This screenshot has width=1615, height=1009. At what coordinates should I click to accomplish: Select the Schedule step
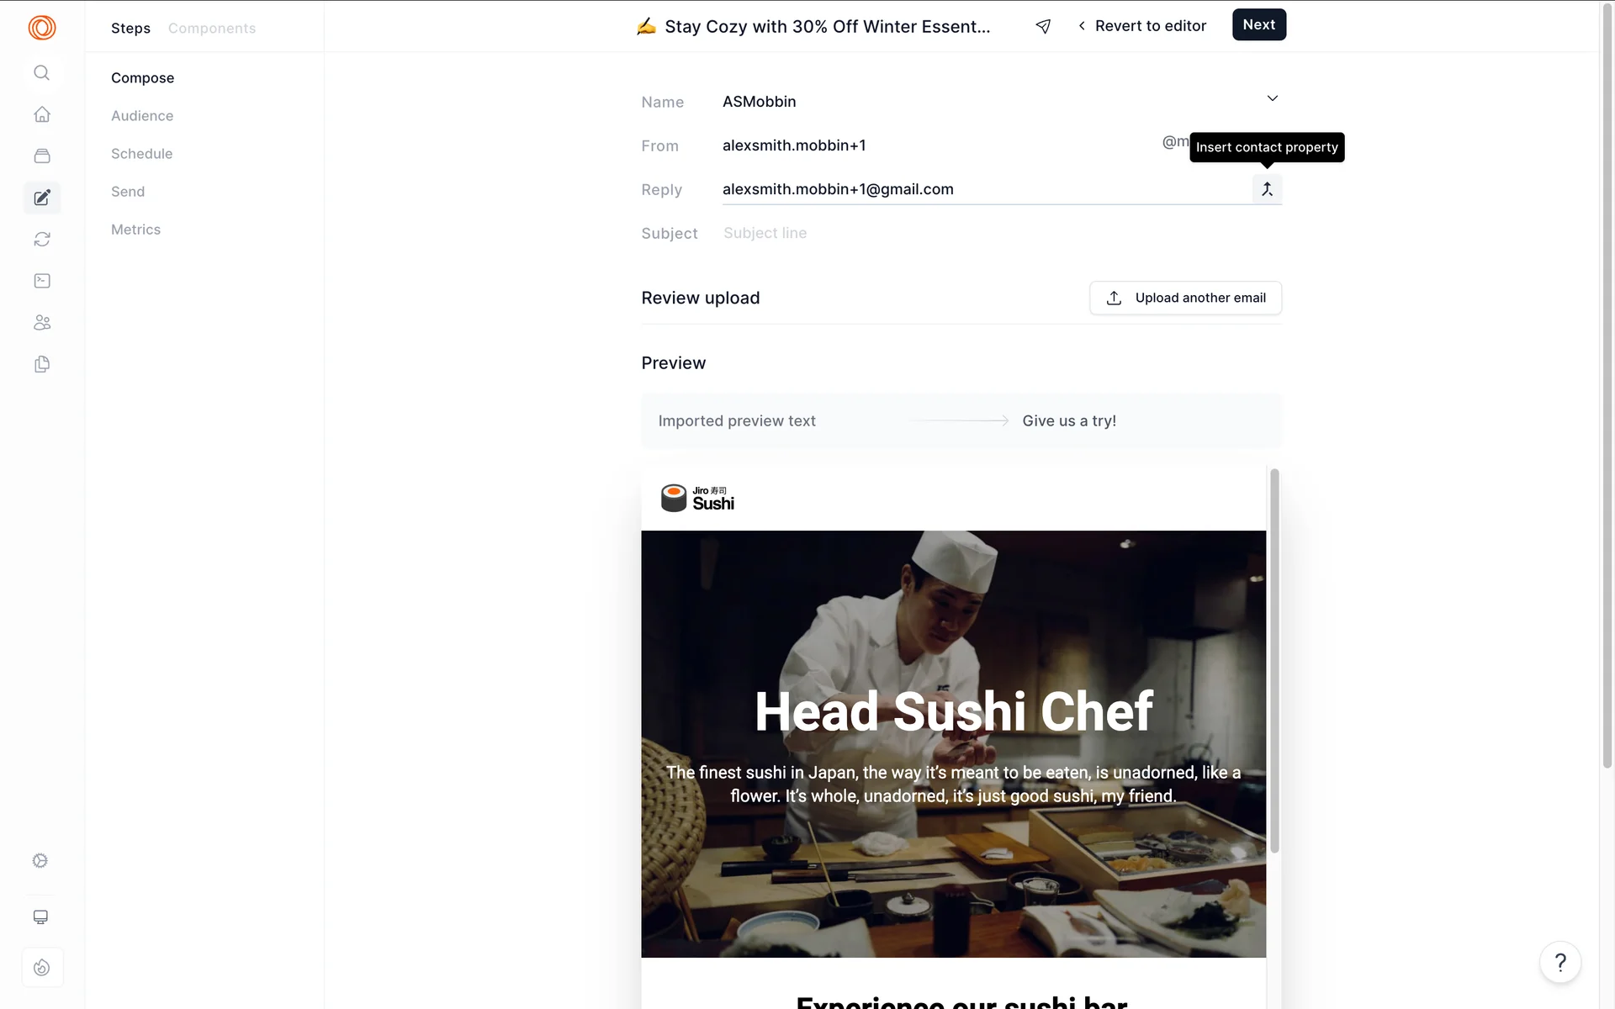coord(141,154)
